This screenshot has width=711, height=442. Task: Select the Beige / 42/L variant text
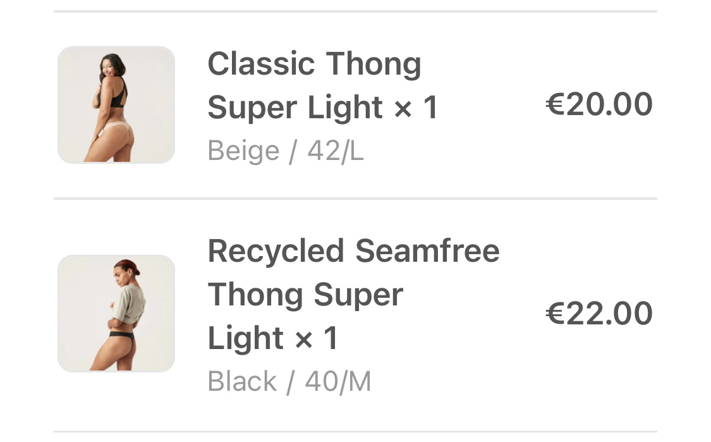(286, 150)
